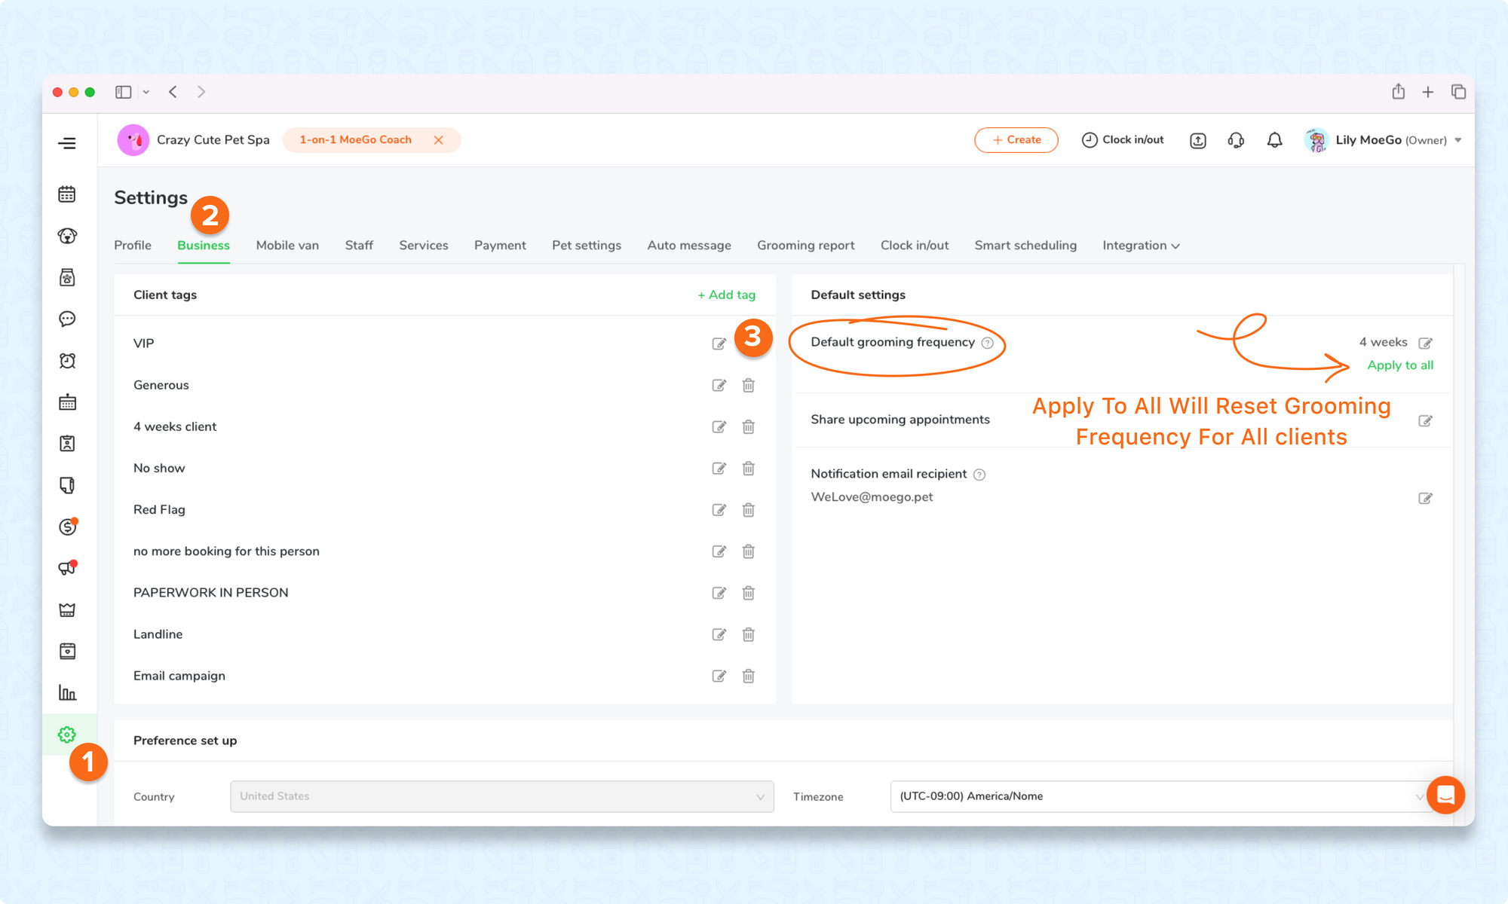Click the Clock in/out header button
This screenshot has width=1508, height=904.
(x=1123, y=140)
